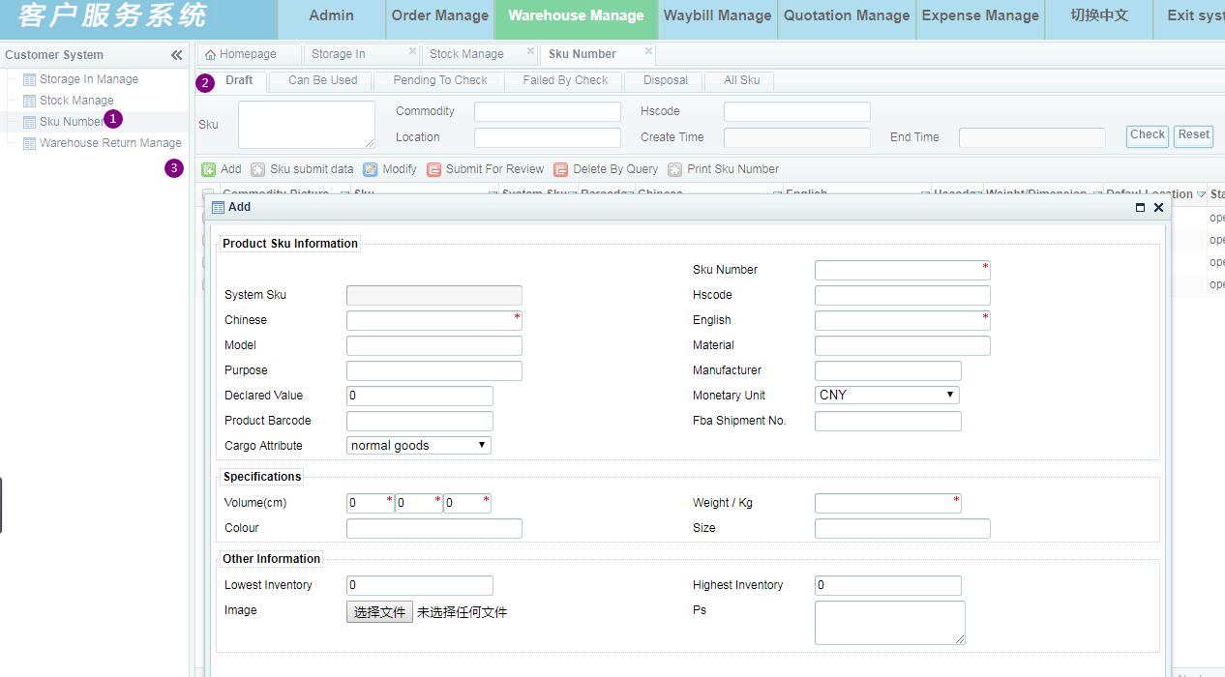This screenshot has height=677, width=1225.
Task: Open the Monetary Unit dropdown
Action: pos(887,395)
